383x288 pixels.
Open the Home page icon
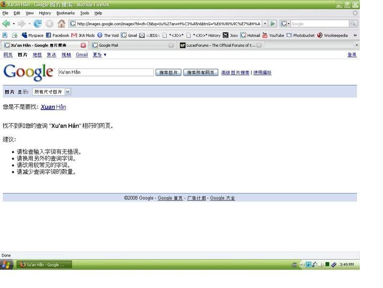pos(61,23)
